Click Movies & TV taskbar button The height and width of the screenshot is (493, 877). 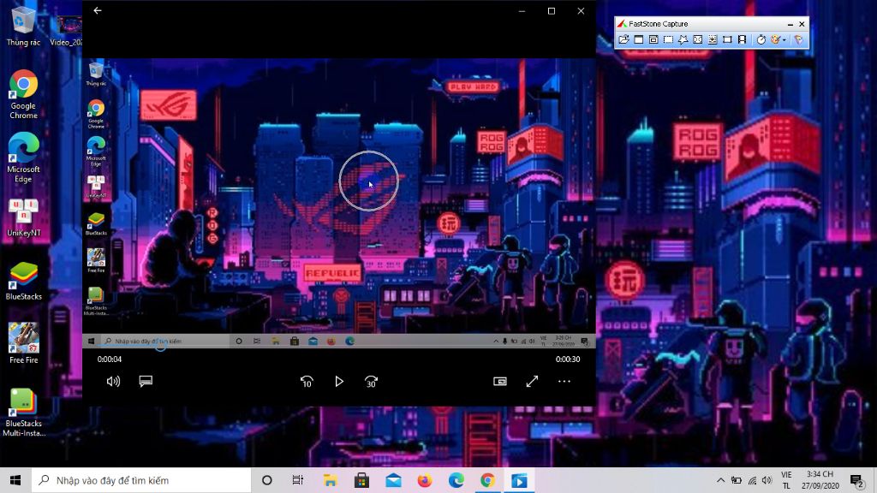coord(519,480)
